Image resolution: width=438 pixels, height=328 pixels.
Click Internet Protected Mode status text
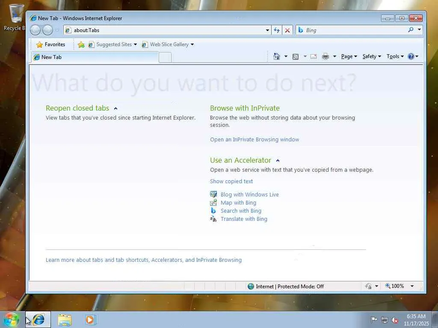pos(290,287)
